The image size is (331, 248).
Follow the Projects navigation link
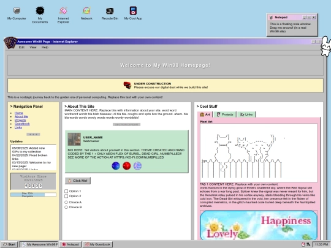20,120
